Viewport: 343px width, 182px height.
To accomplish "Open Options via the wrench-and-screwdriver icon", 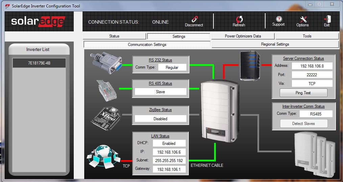I will pos(303,19).
